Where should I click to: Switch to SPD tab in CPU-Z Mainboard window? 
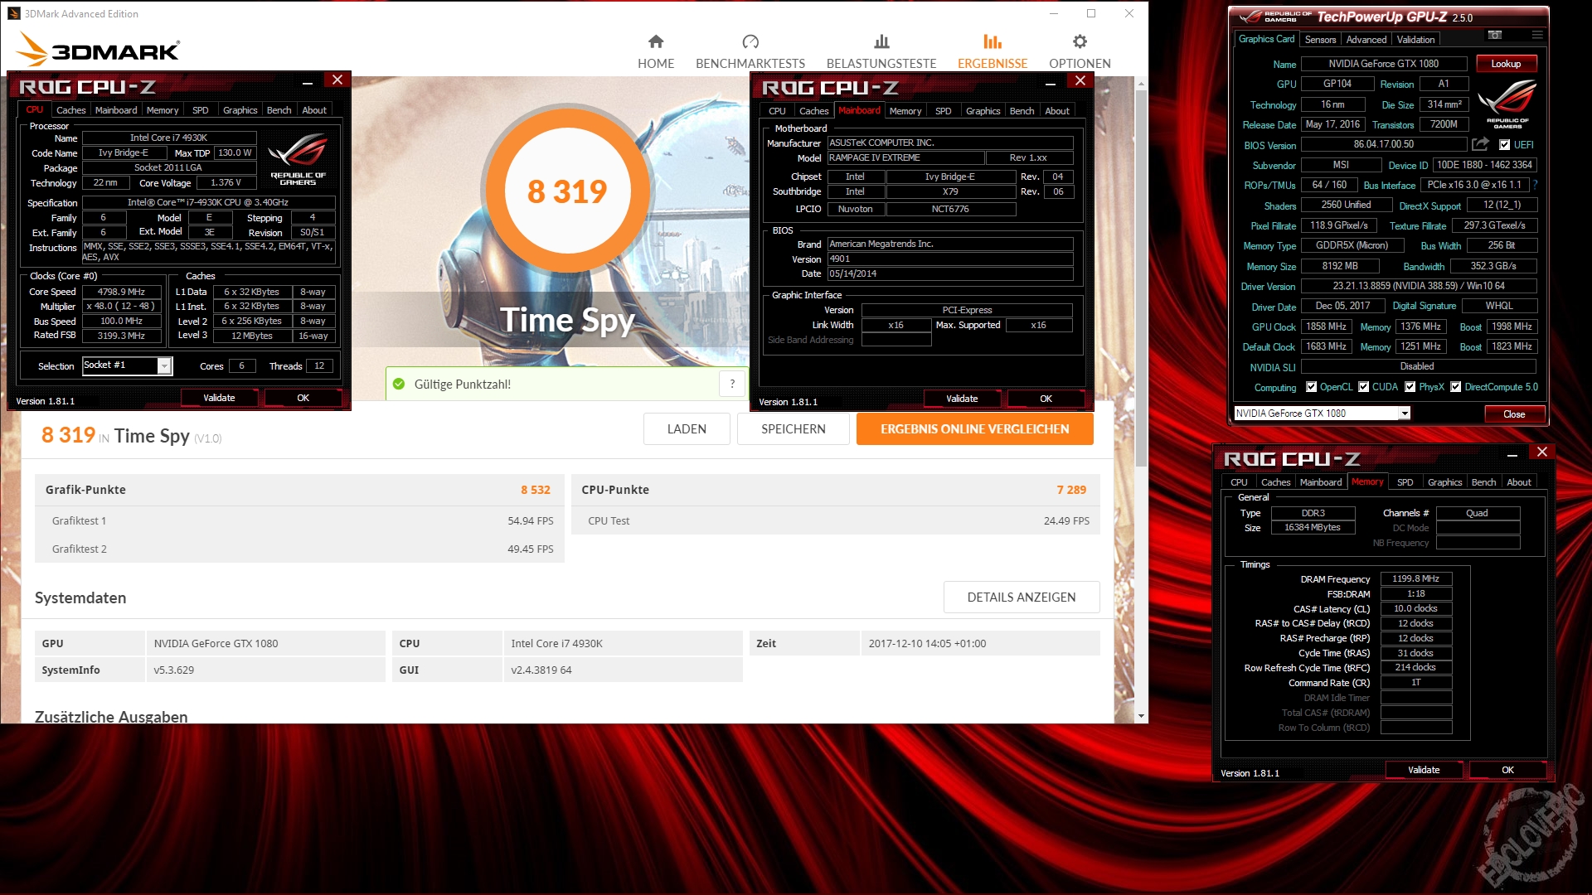tap(943, 111)
